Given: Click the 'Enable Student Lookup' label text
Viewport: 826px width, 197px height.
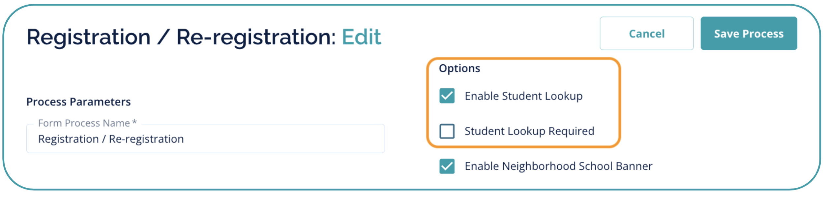Looking at the screenshot, I should [x=523, y=96].
